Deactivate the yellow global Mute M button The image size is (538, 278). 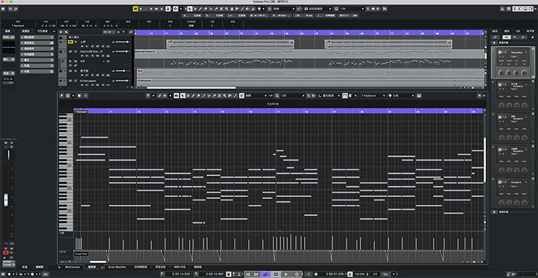tap(136, 9)
